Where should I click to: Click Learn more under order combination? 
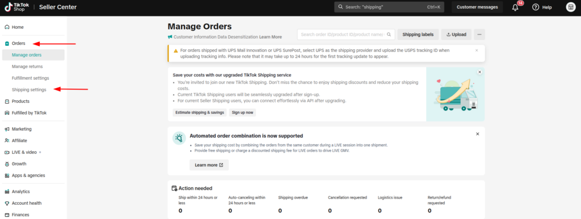click(209, 165)
